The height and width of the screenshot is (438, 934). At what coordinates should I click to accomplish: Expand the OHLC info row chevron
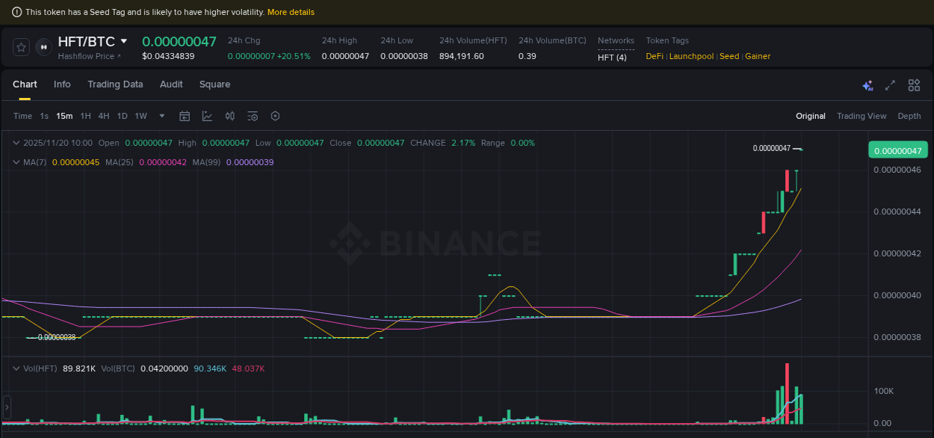(16, 143)
